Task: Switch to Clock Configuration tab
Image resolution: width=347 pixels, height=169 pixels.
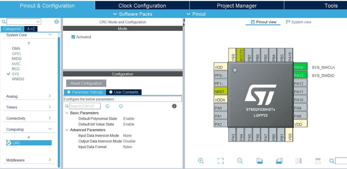Action: pyautogui.click(x=142, y=6)
